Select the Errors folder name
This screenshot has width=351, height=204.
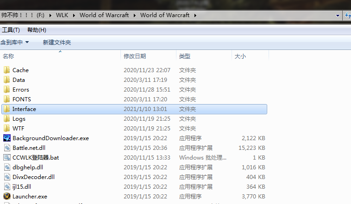(21, 89)
